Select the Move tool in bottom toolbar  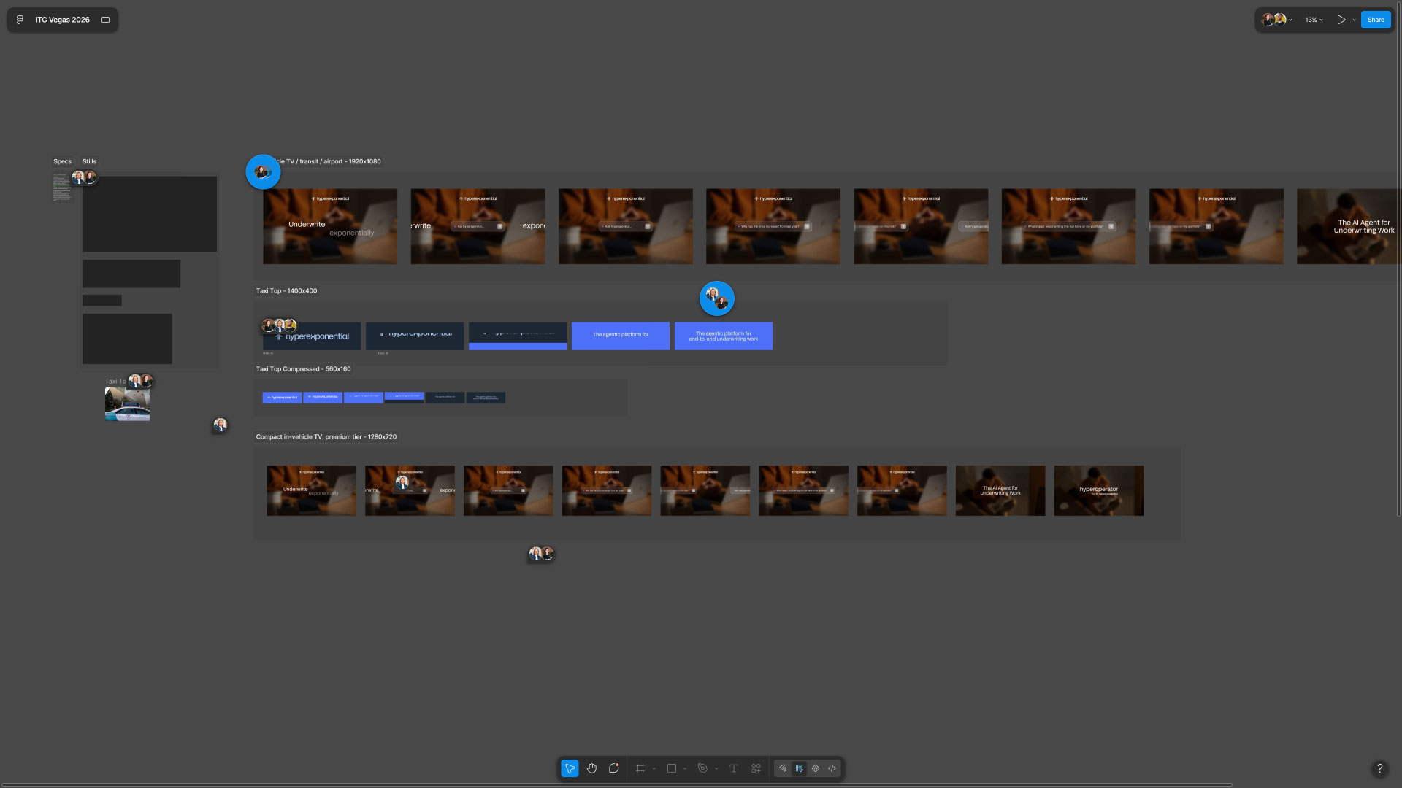[x=570, y=768]
